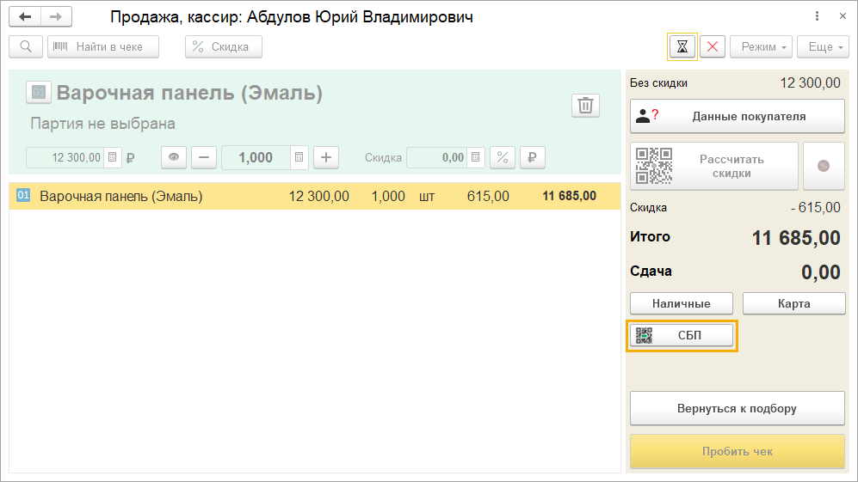This screenshot has height=482, width=858.
Task: Click the forward navigation arrow
Action: coord(57,17)
